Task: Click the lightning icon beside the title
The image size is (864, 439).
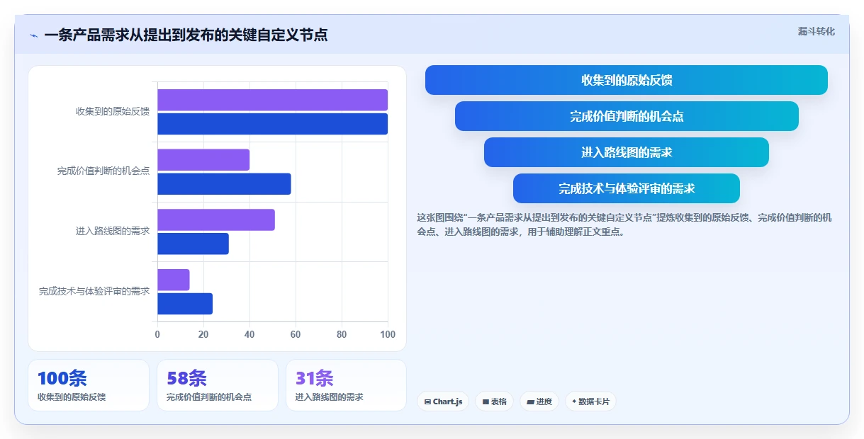Action: (x=33, y=35)
